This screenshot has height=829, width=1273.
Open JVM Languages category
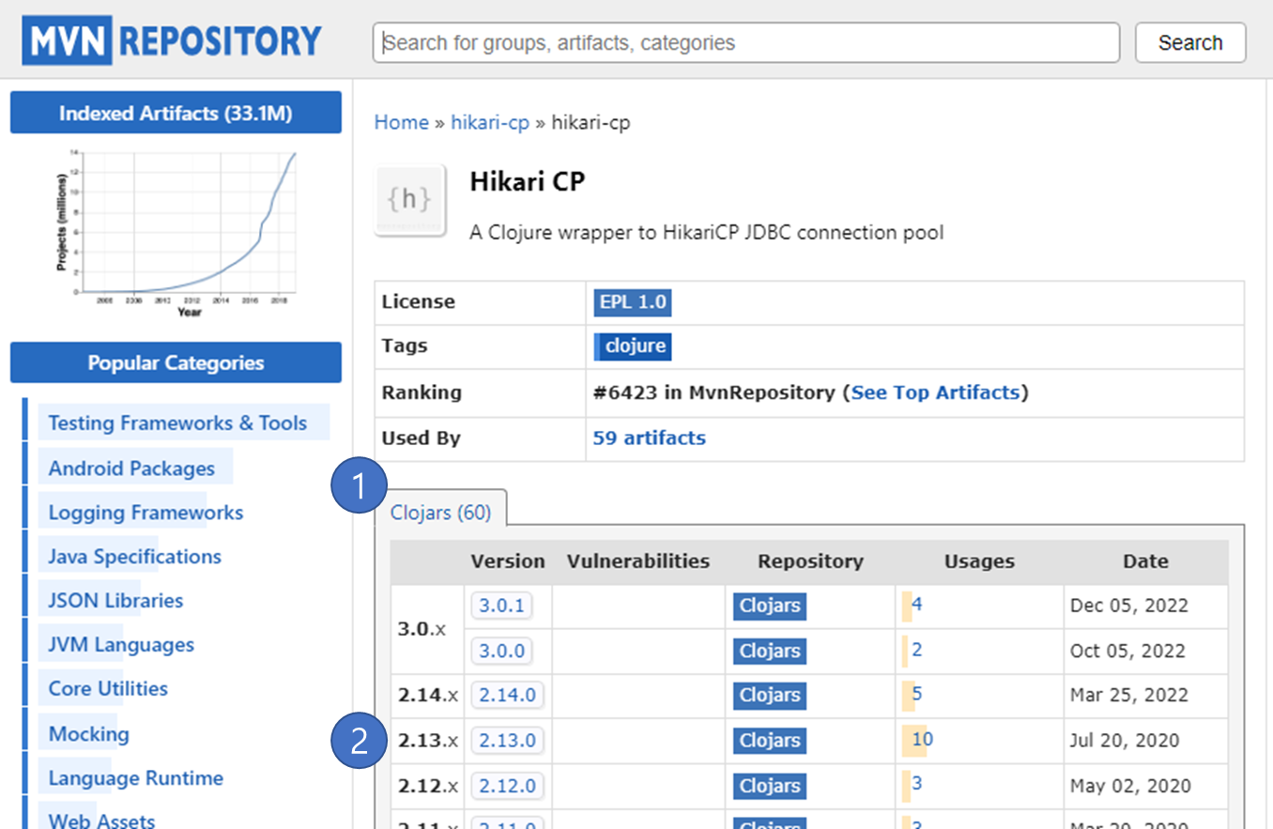pyautogui.click(x=121, y=645)
